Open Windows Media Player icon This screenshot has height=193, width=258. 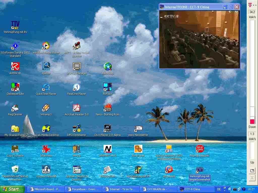[46, 46]
